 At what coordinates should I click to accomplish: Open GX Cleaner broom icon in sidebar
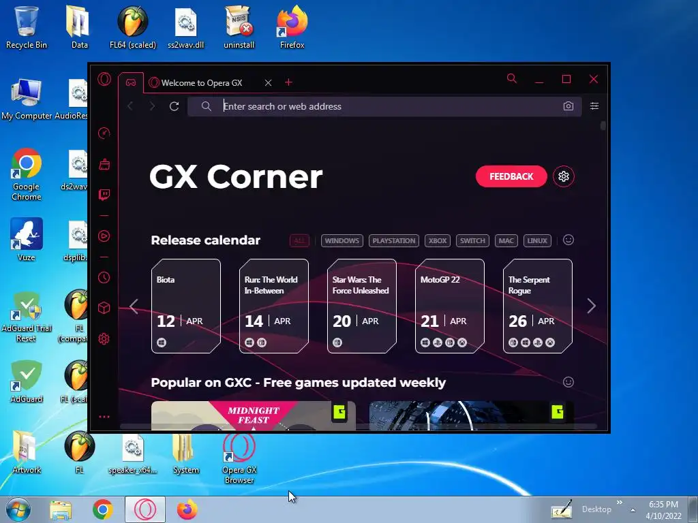point(104,164)
